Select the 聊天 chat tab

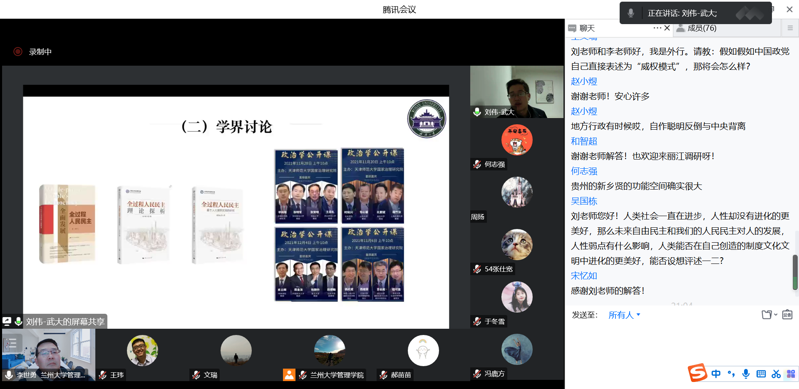587,28
